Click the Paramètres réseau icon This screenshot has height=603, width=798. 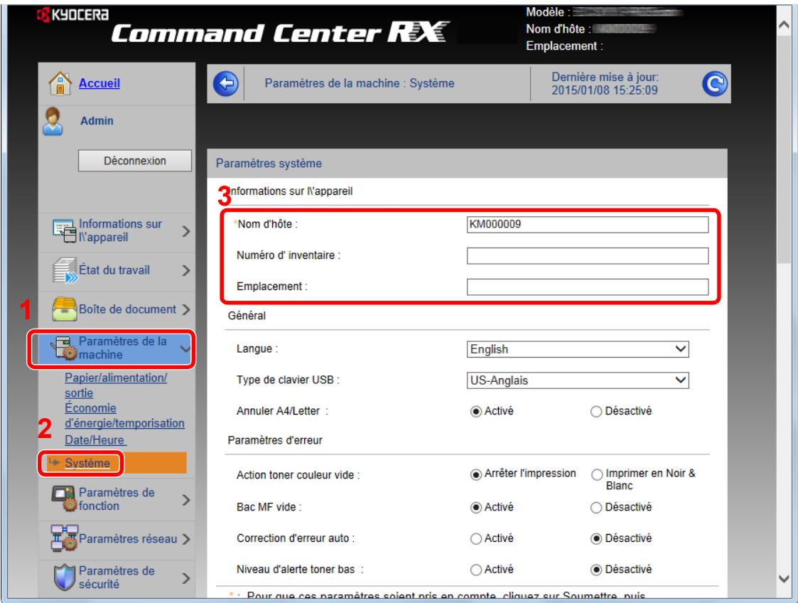pos(64,538)
